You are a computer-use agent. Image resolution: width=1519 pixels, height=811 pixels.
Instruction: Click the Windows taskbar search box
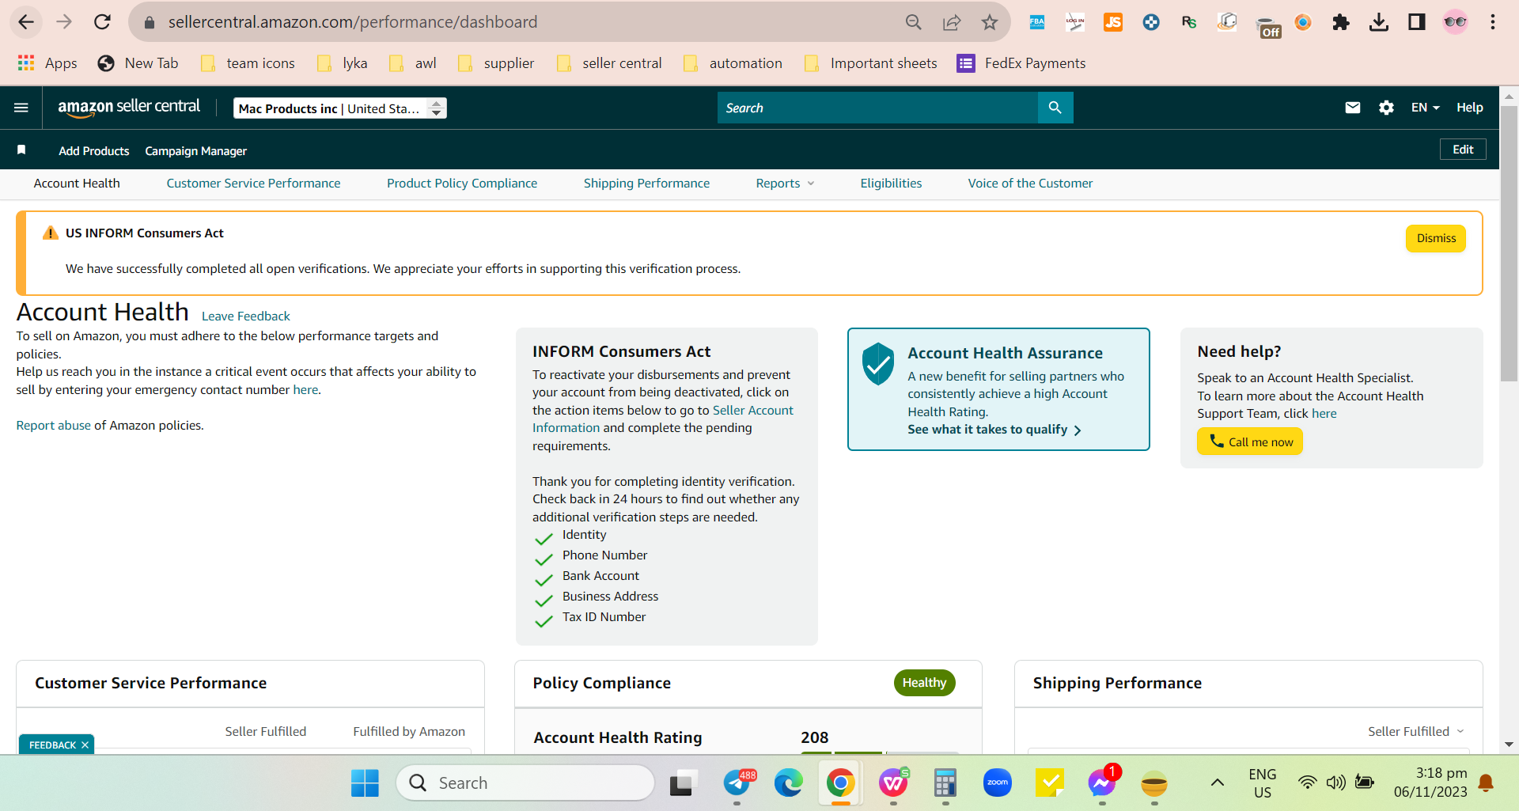pos(525,783)
